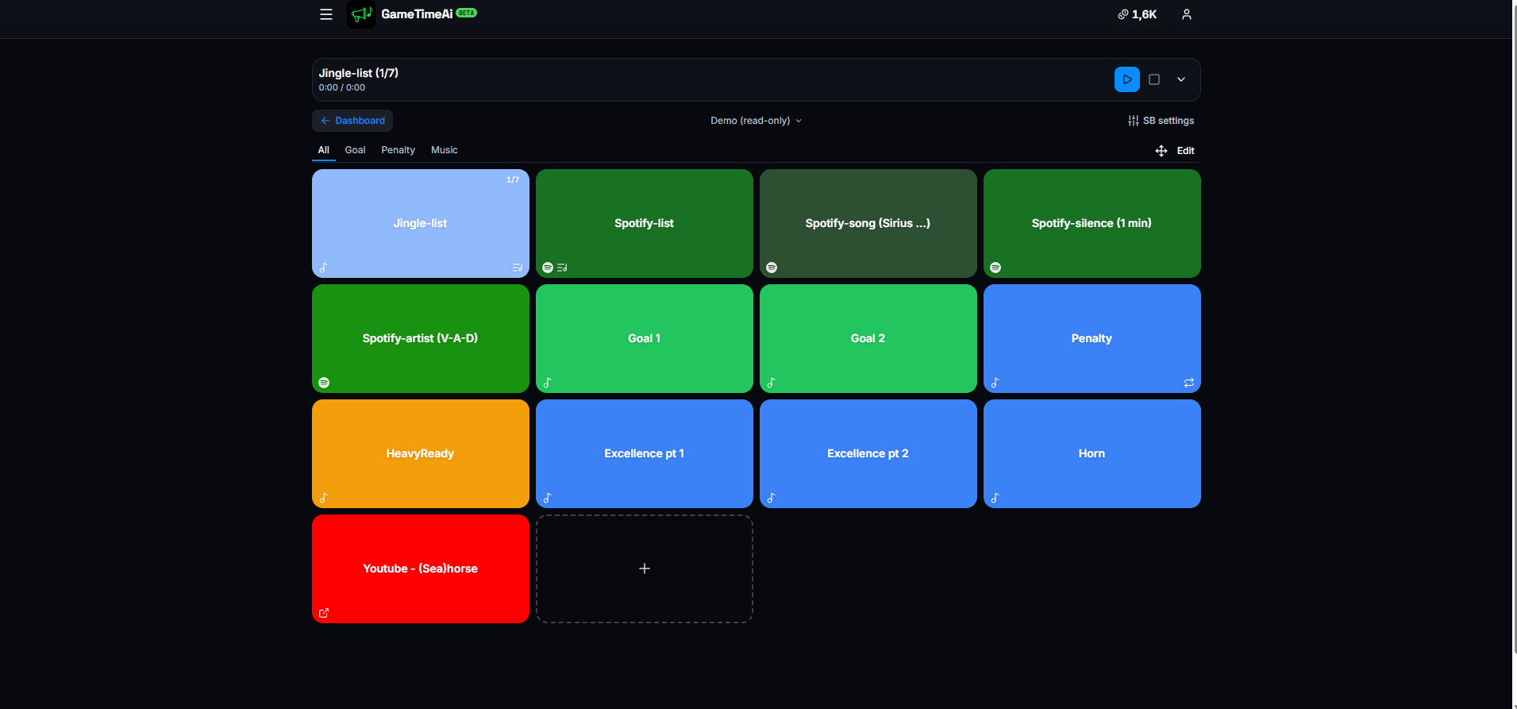Screen dimensions: 1517x709
Task: Switch to the Music tab
Action: click(444, 150)
